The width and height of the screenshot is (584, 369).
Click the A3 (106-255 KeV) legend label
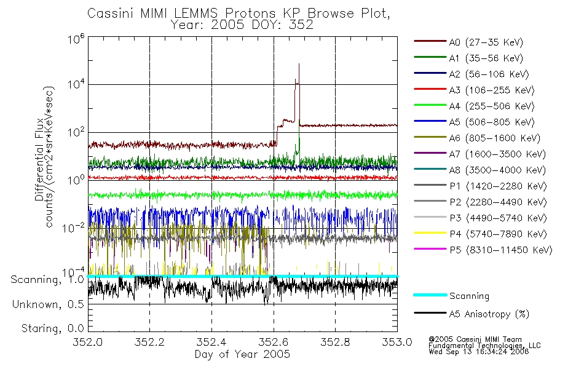click(x=492, y=90)
